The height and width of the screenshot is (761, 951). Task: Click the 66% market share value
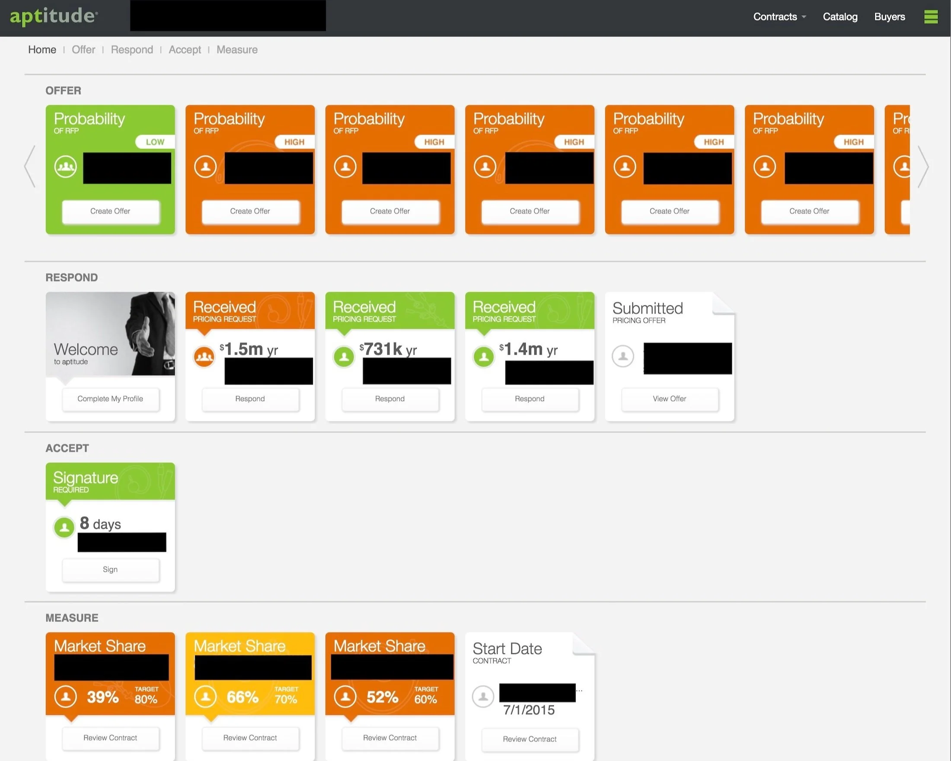coord(243,697)
